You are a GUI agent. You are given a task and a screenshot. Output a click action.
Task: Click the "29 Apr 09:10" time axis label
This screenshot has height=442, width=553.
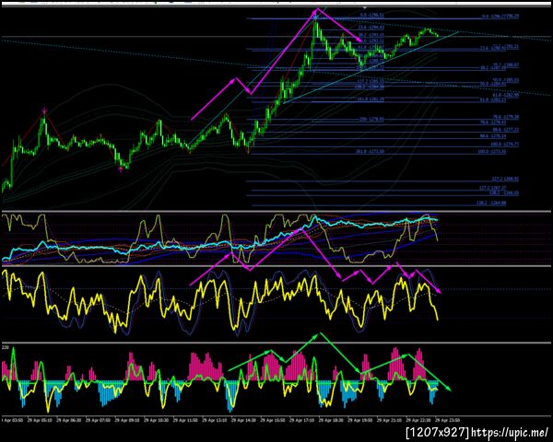(127, 420)
